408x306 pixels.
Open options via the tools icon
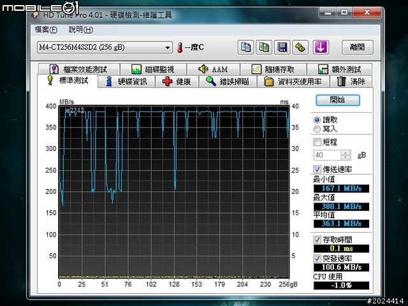[300, 47]
